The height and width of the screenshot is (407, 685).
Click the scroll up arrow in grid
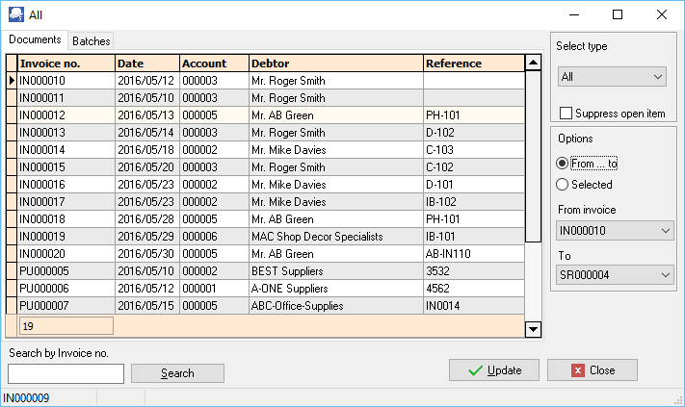[x=533, y=64]
